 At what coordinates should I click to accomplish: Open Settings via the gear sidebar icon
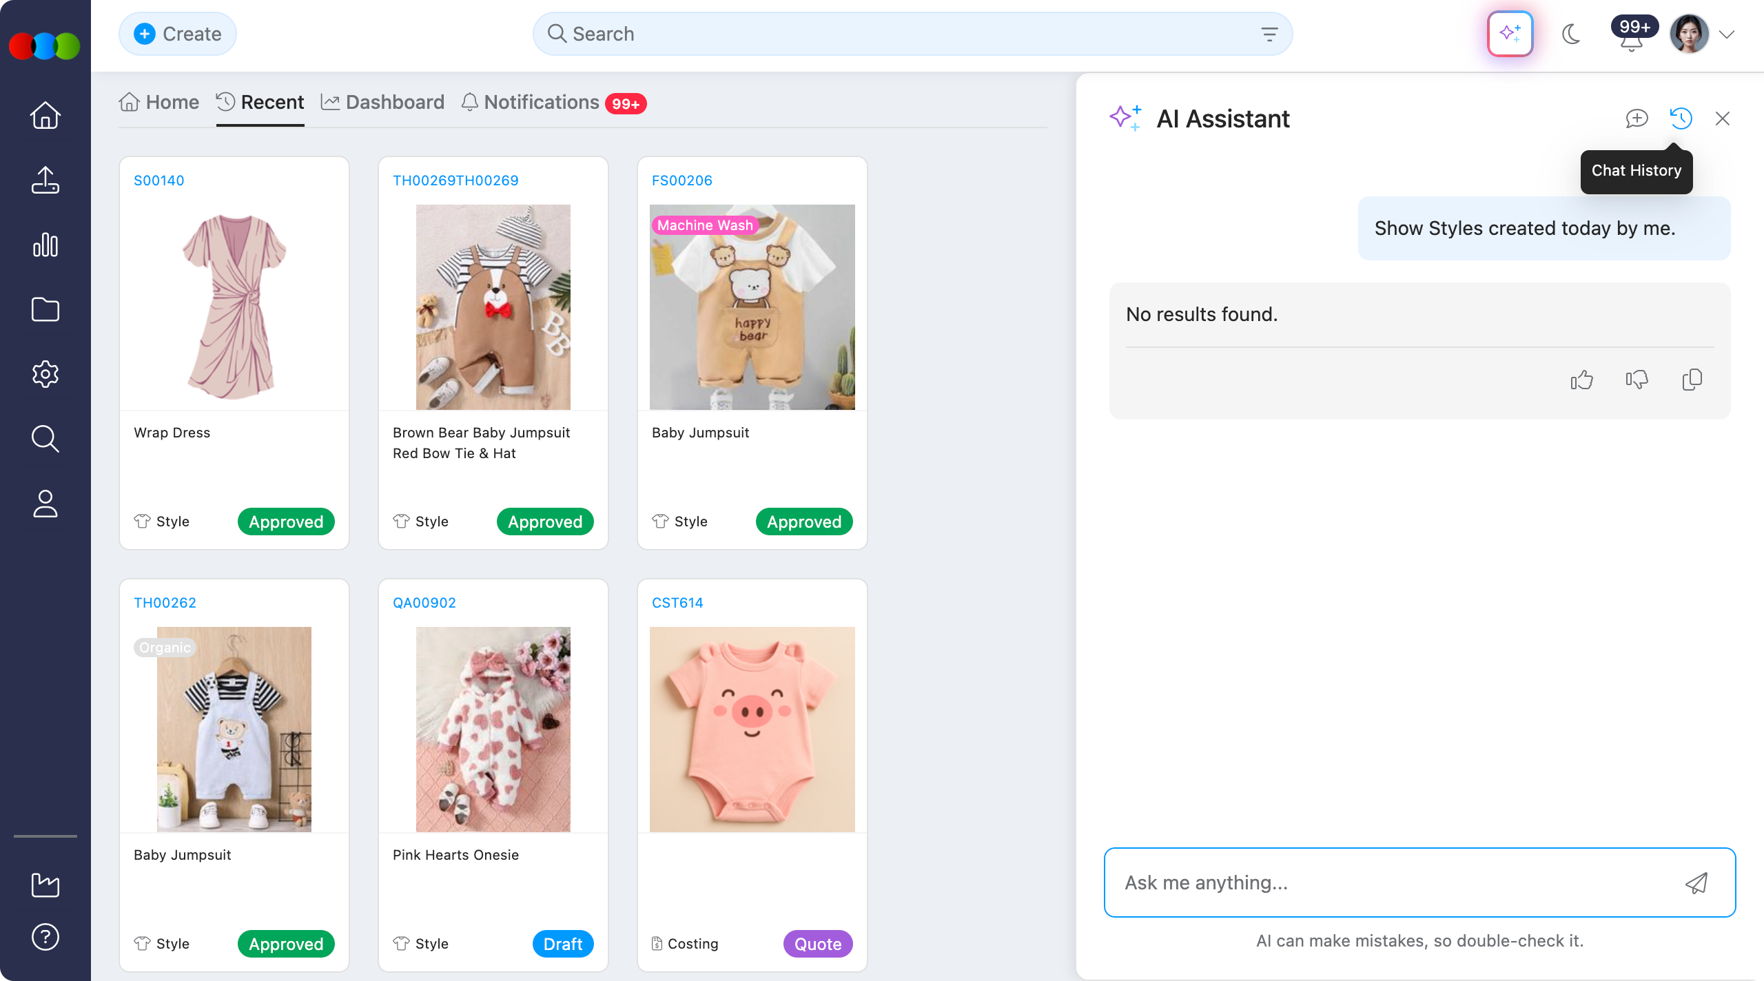45,373
